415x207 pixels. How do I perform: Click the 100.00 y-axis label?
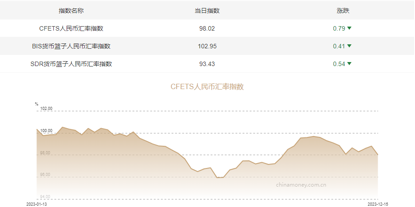pyautogui.click(x=46, y=131)
